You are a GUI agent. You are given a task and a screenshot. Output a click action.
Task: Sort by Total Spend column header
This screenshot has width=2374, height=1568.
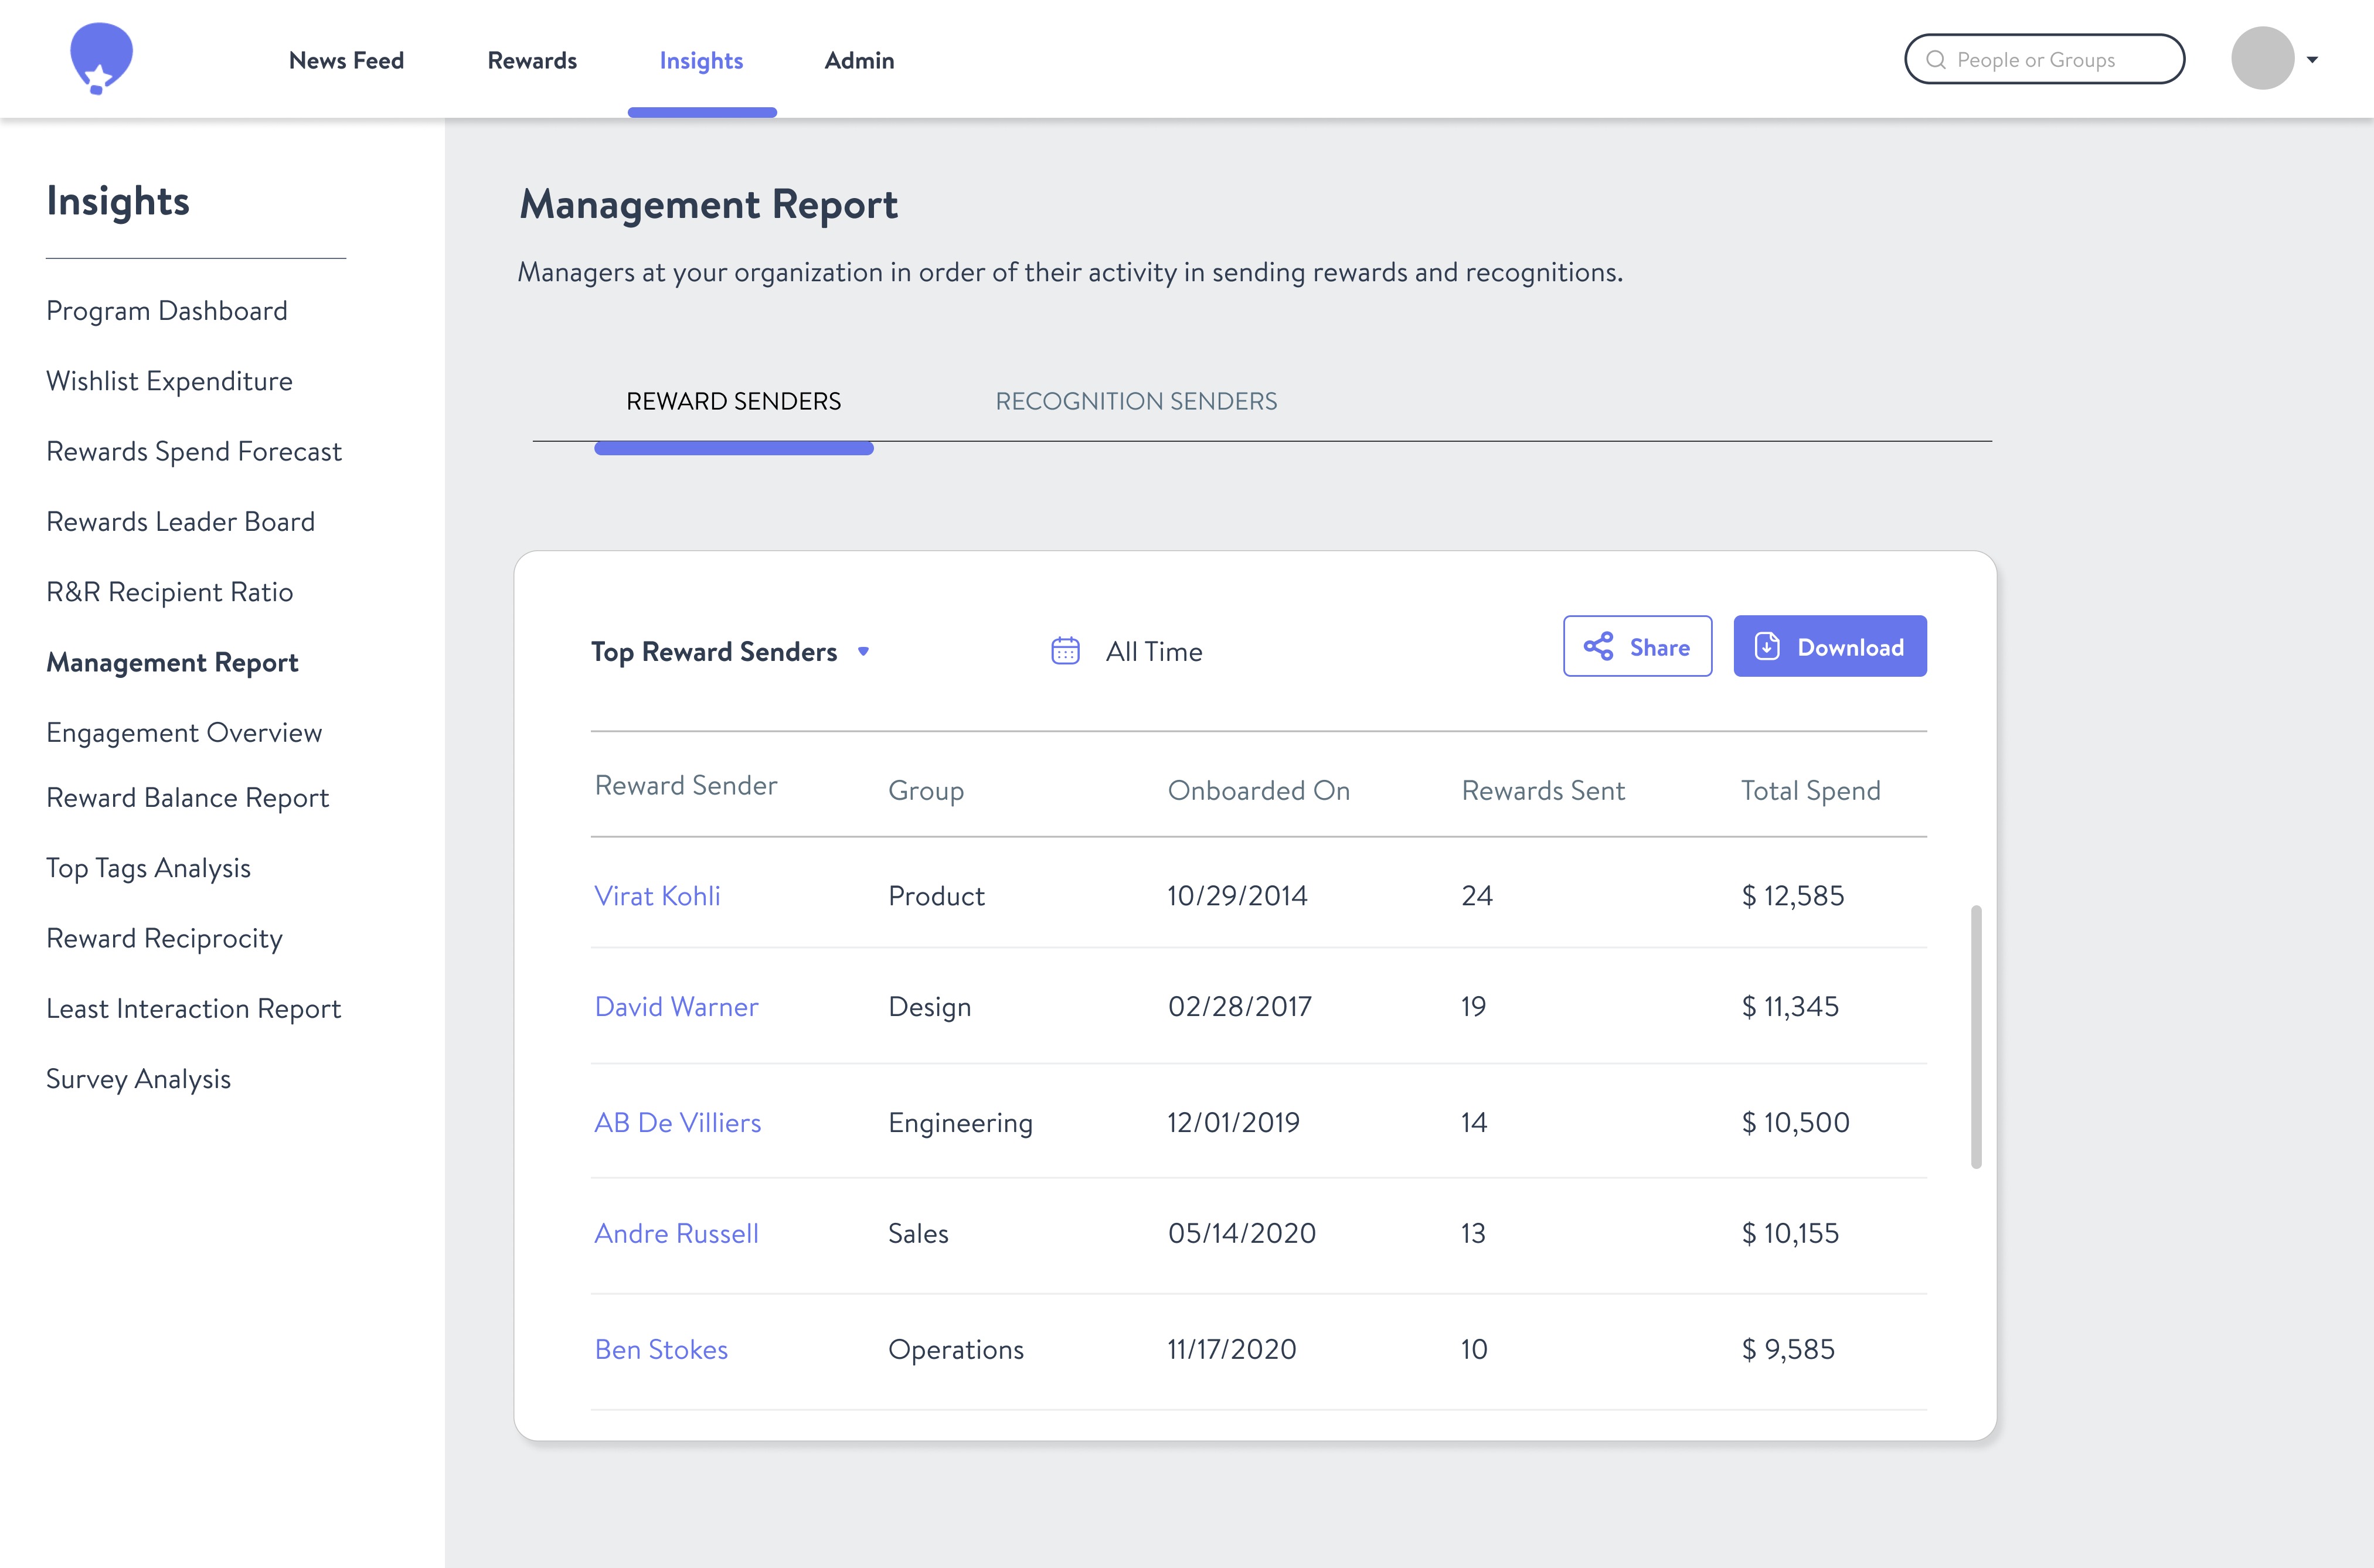pos(1810,791)
